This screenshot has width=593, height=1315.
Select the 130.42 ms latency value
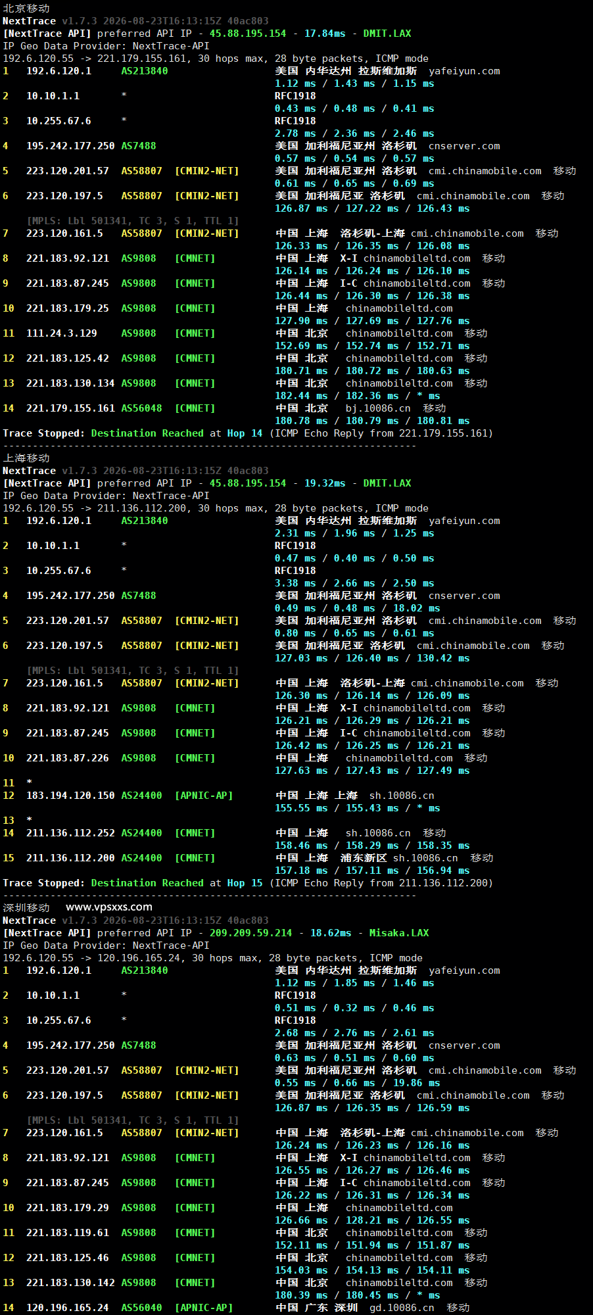pyautogui.click(x=443, y=658)
